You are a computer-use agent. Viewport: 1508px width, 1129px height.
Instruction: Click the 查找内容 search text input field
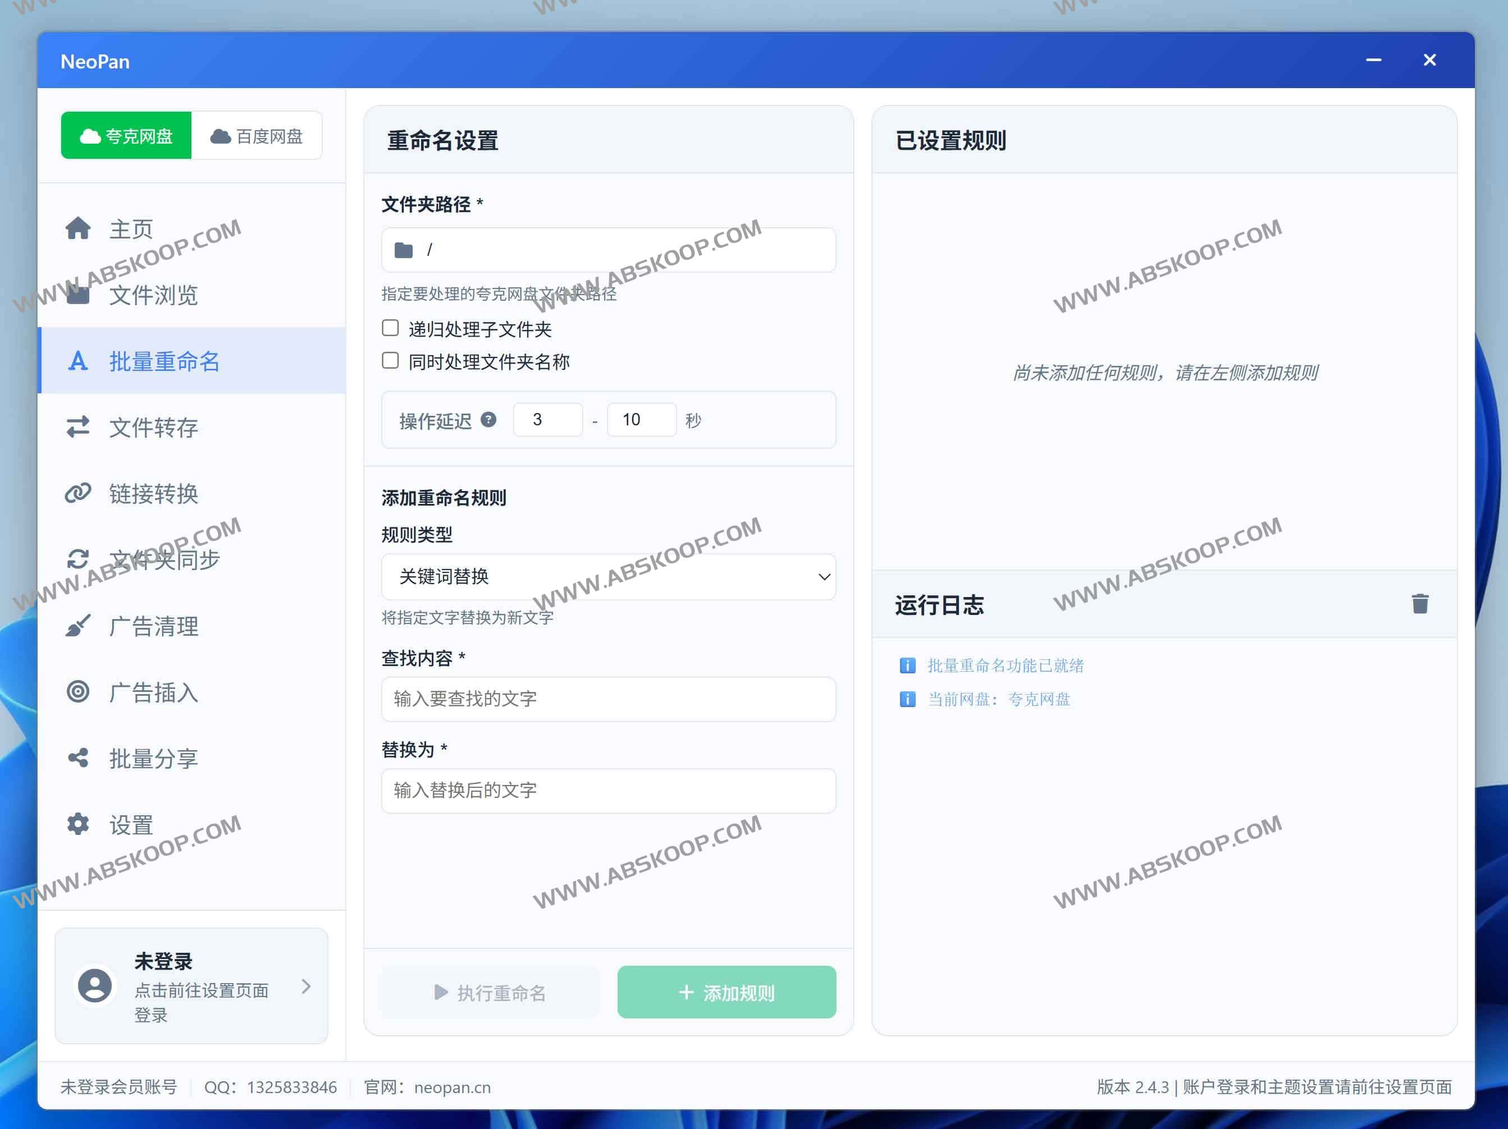pyautogui.click(x=608, y=699)
